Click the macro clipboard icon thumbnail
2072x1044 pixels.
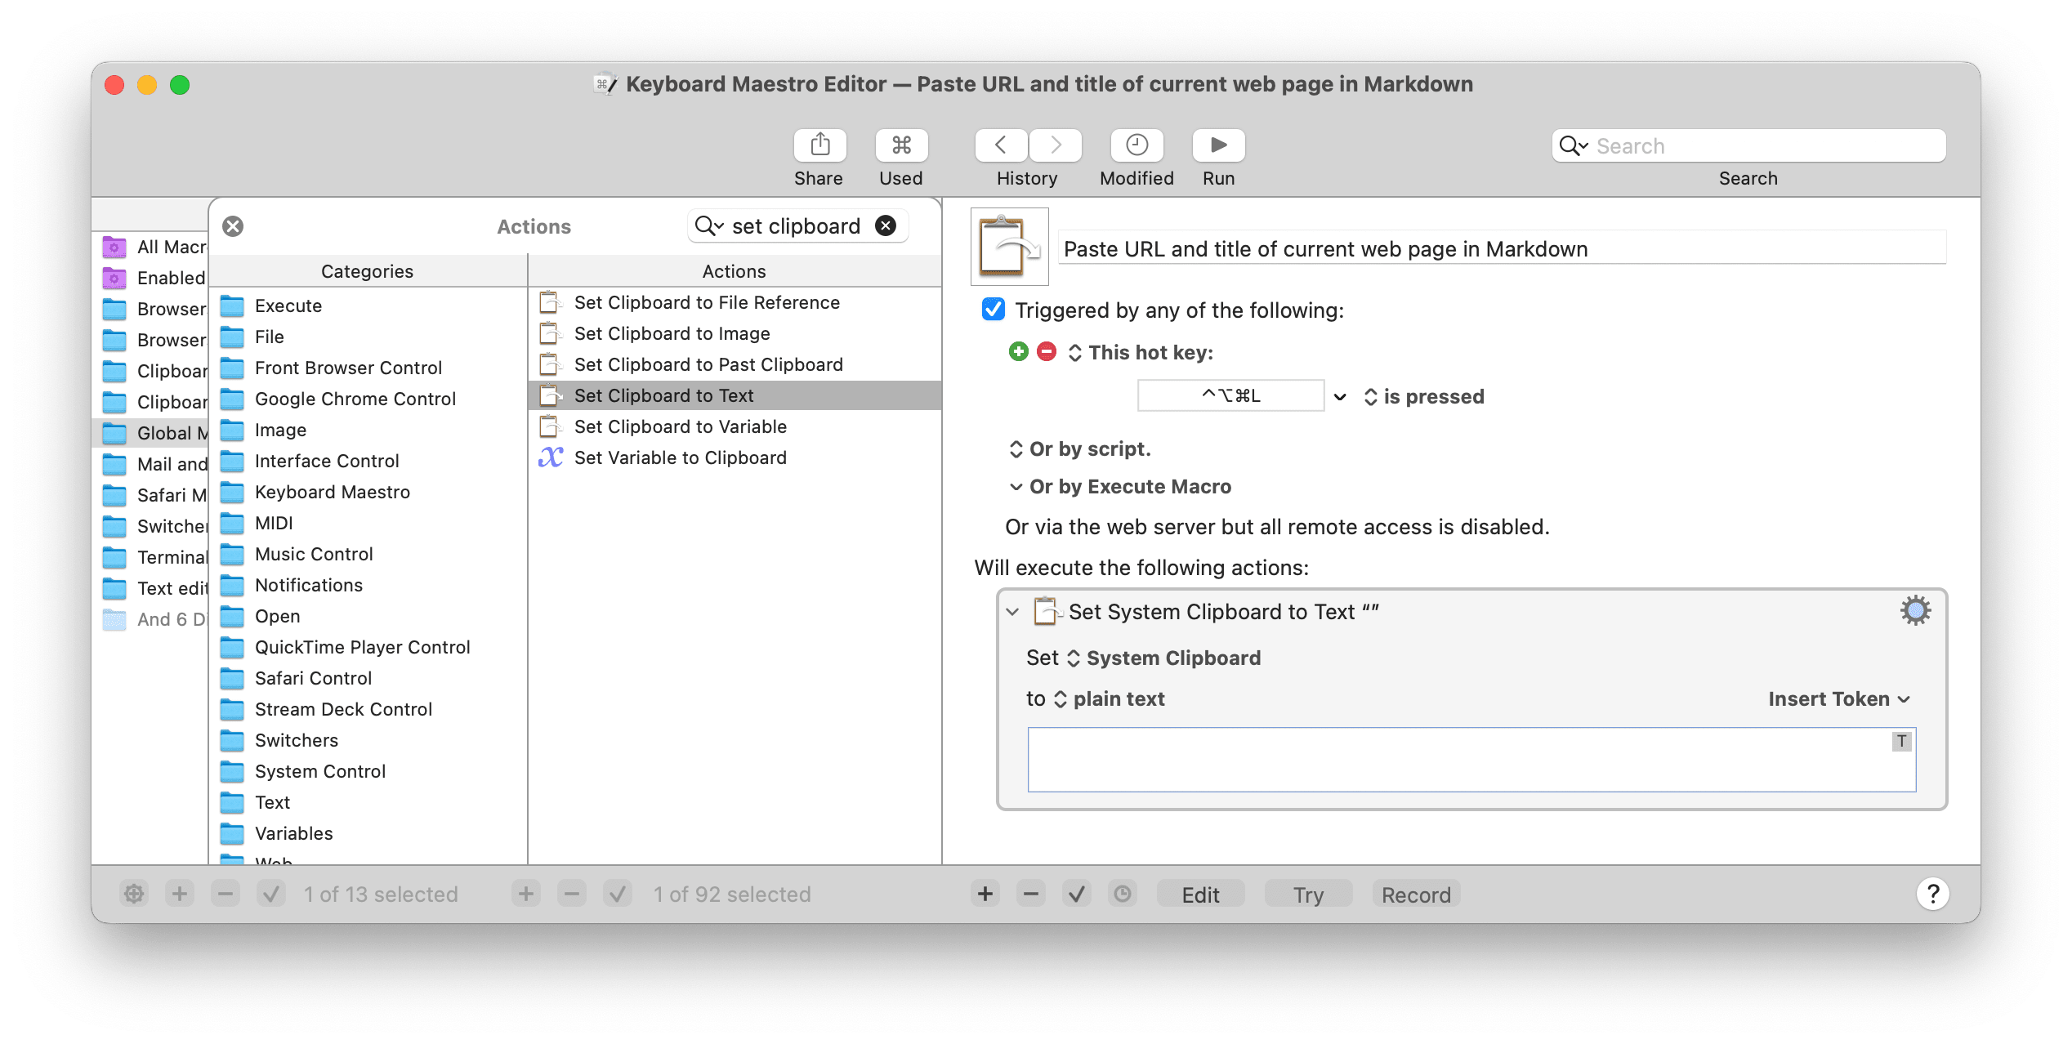point(1010,246)
